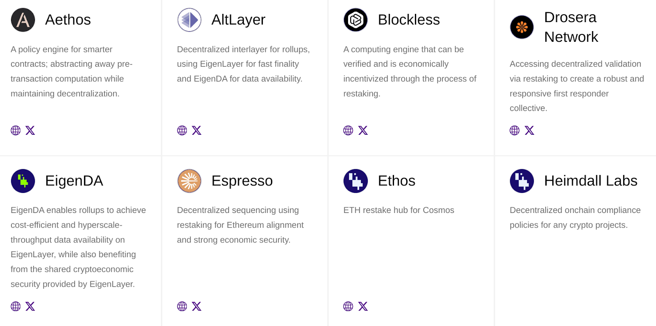Click the Espresso logo image
Screen dimensions: 656x326
(189, 181)
